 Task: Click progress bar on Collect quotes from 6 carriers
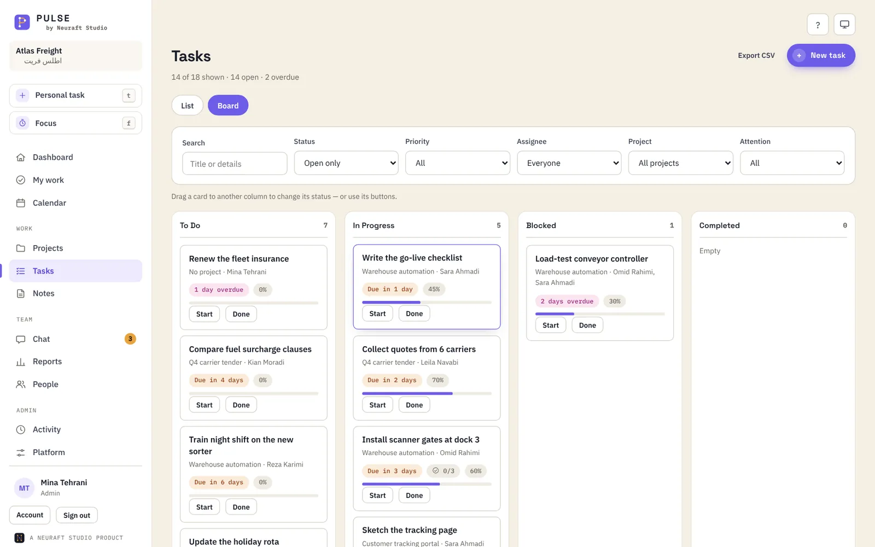point(427,393)
